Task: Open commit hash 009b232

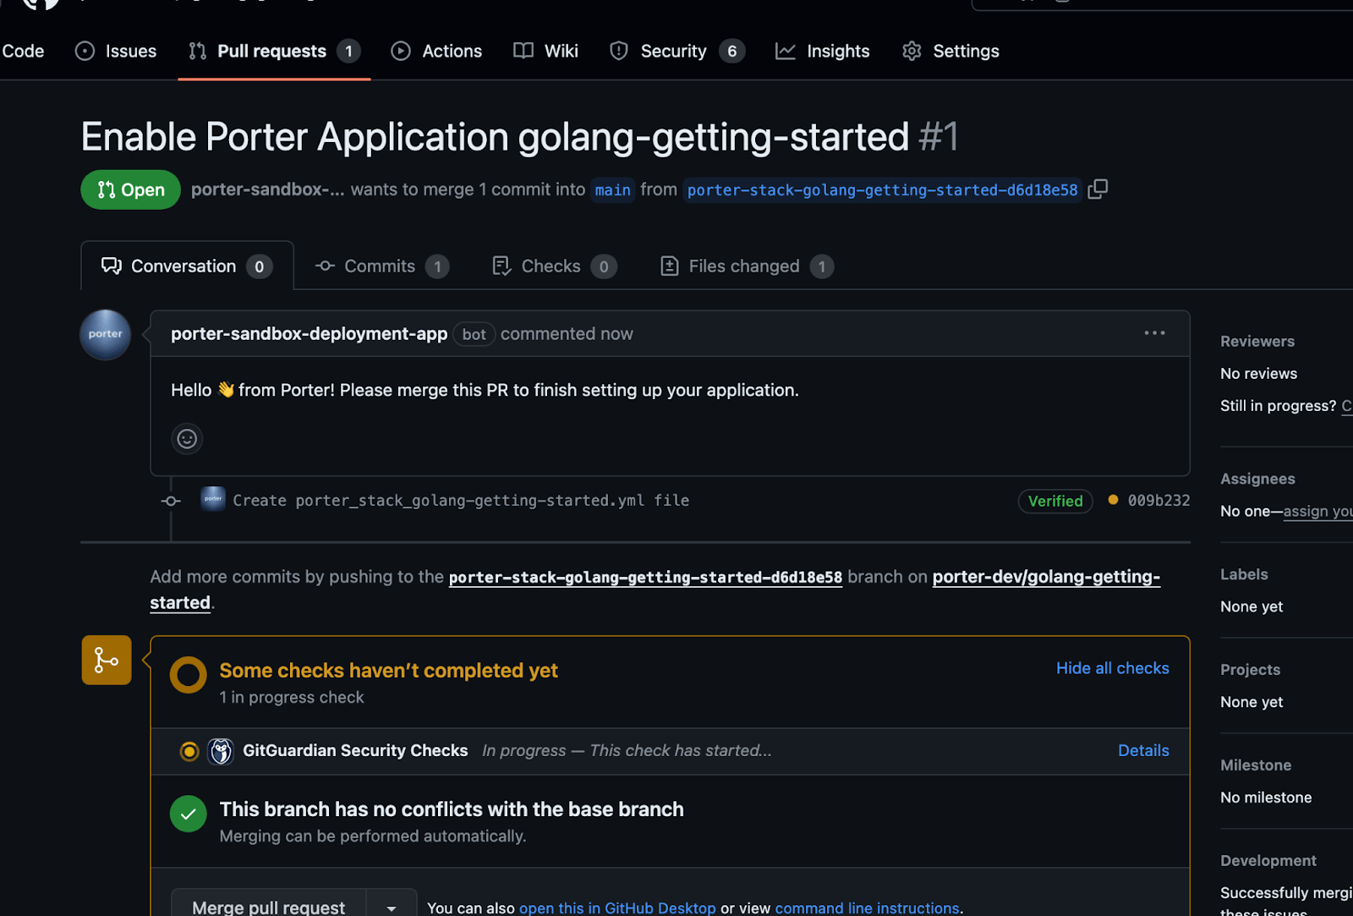Action: [x=1159, y=501]
